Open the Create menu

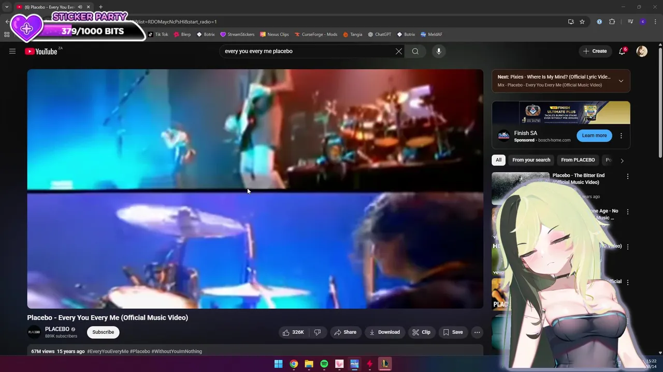click(x=595, y=51)
